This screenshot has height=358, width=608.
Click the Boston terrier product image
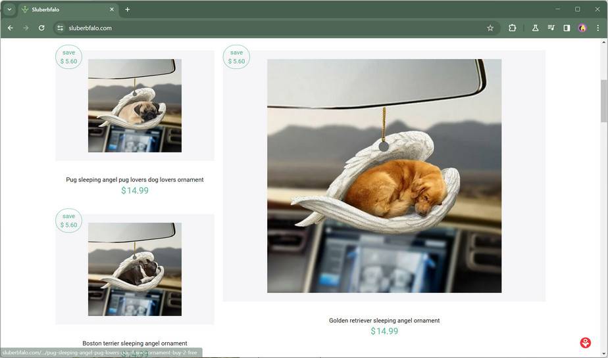[x=134, y=269]
